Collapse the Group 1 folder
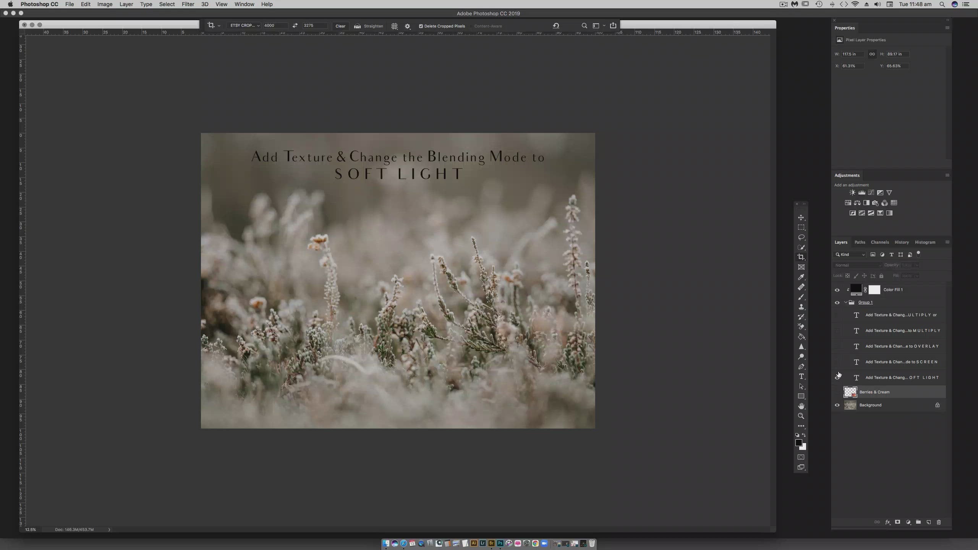Image resolution: width=978 pixels, height=550 pixels. (845, 302)
